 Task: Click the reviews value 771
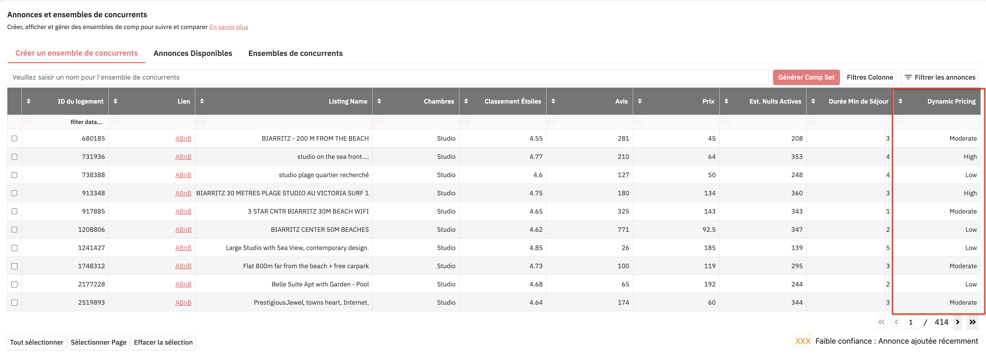[623, 230]
